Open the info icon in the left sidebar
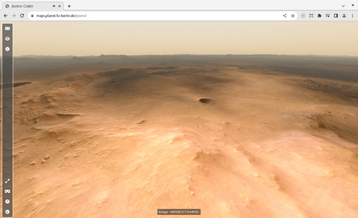Screen dimensions: 358x218 point(7,49)
